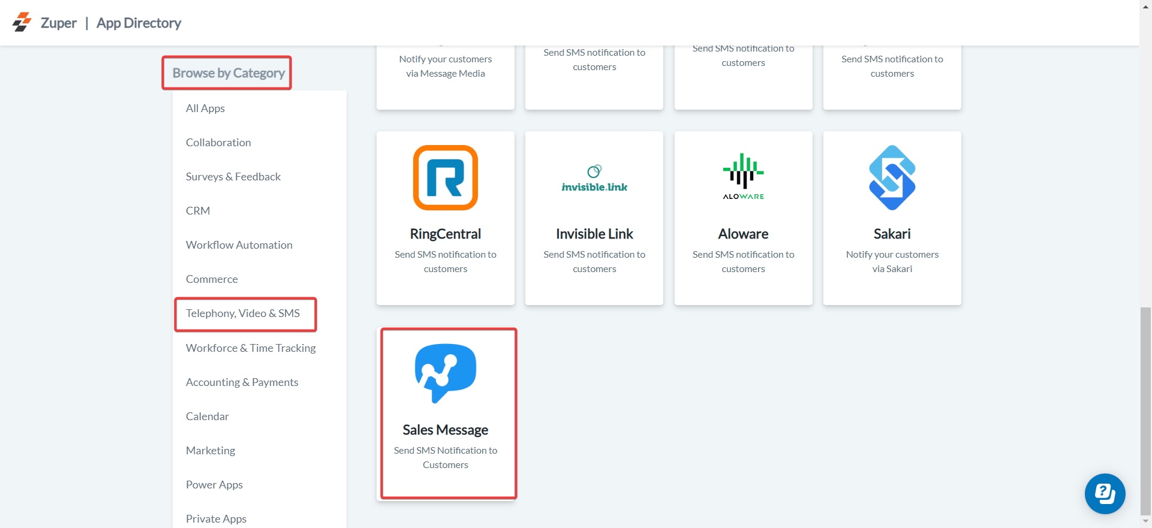Click Aloware's SMS notification description
Image resolution: width=1152 pixels, height=528 pixels.
pyautogui.click(x=744, y=262)
